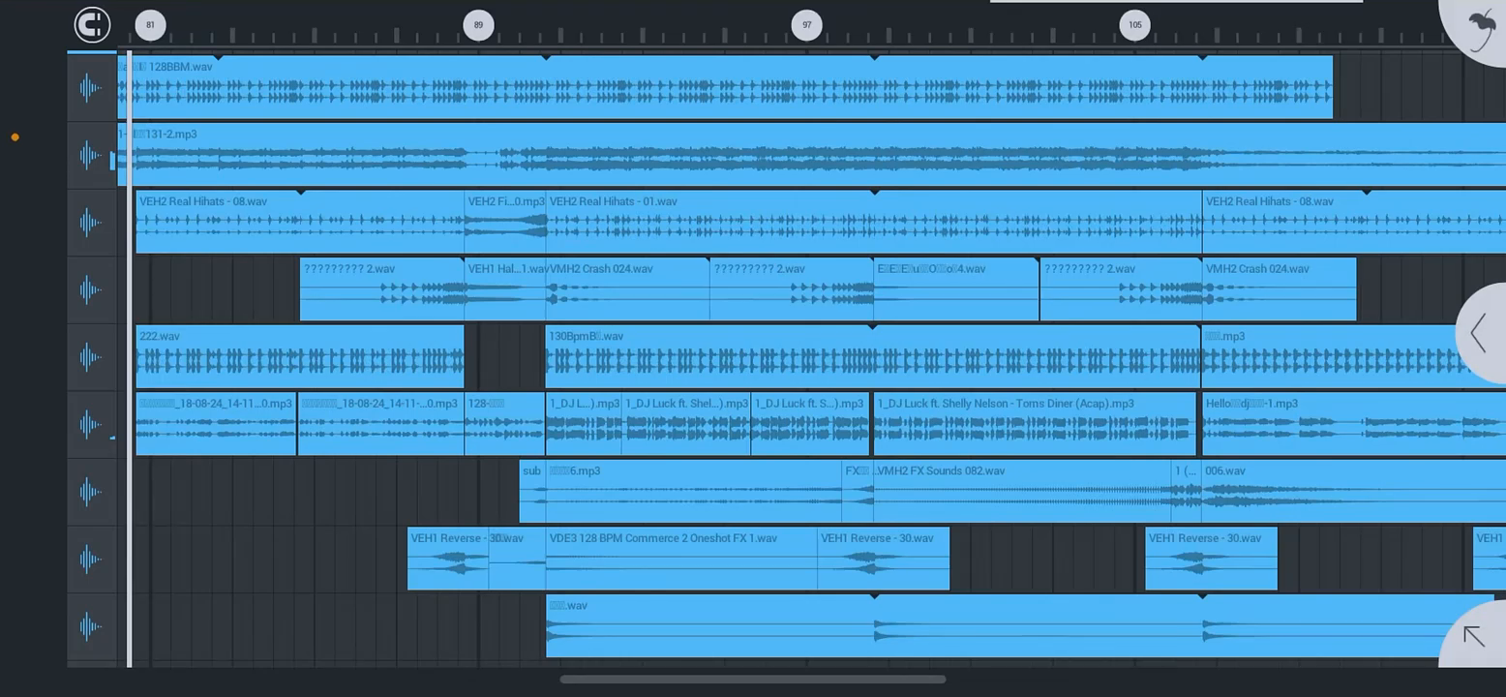The height and width of the screenshot is (697, 1506).
Task: Tap the snap magnet icon at top left
Action: click(x=93, y=25)
